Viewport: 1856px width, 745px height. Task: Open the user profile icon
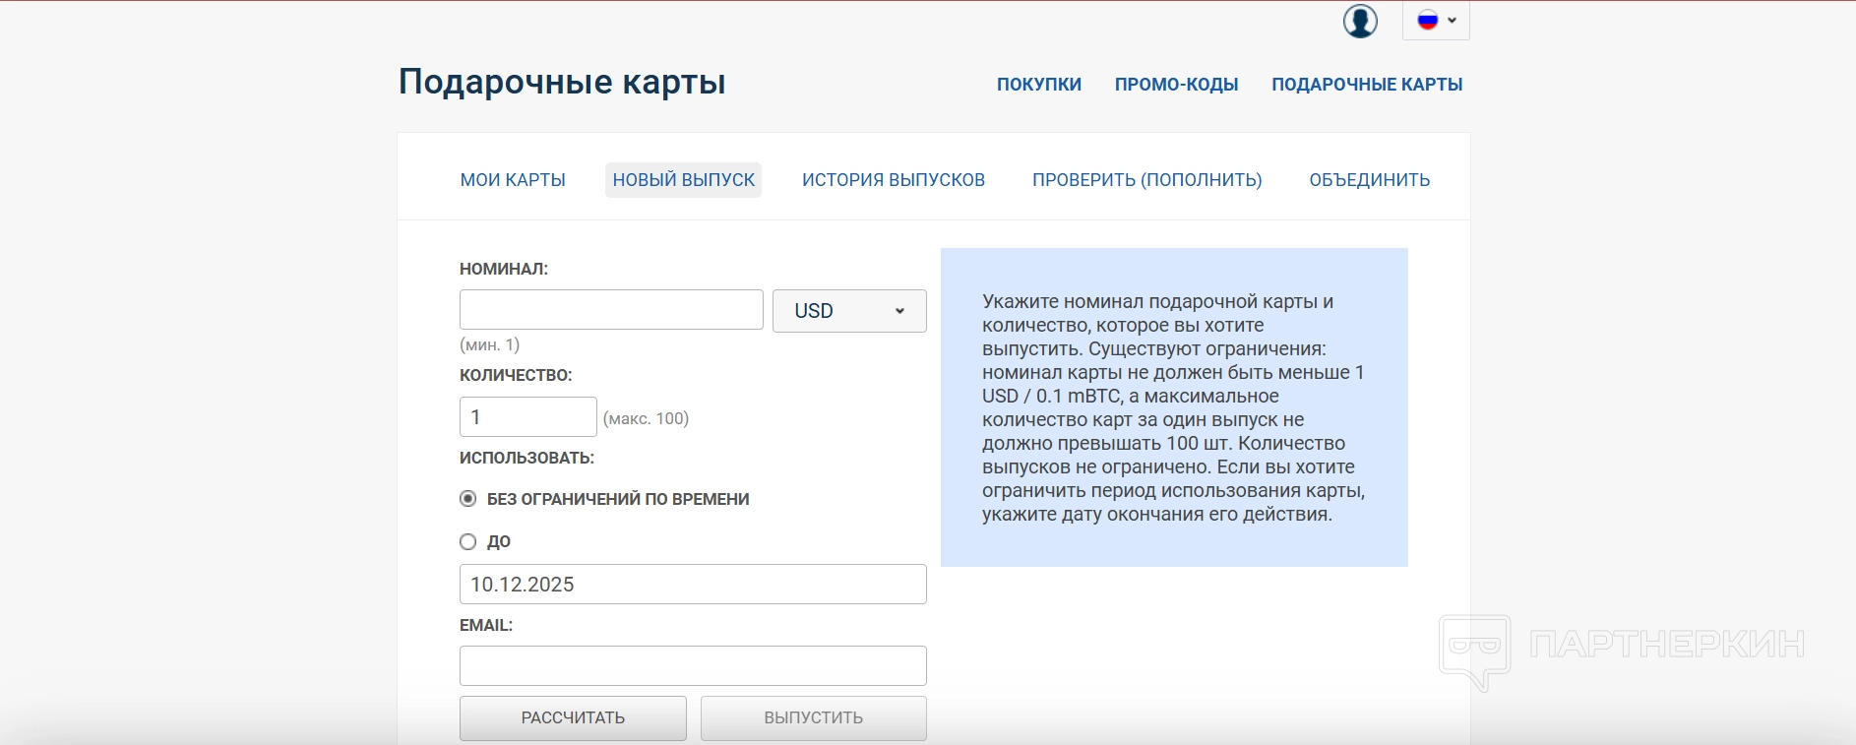(x=1360, y=21)
